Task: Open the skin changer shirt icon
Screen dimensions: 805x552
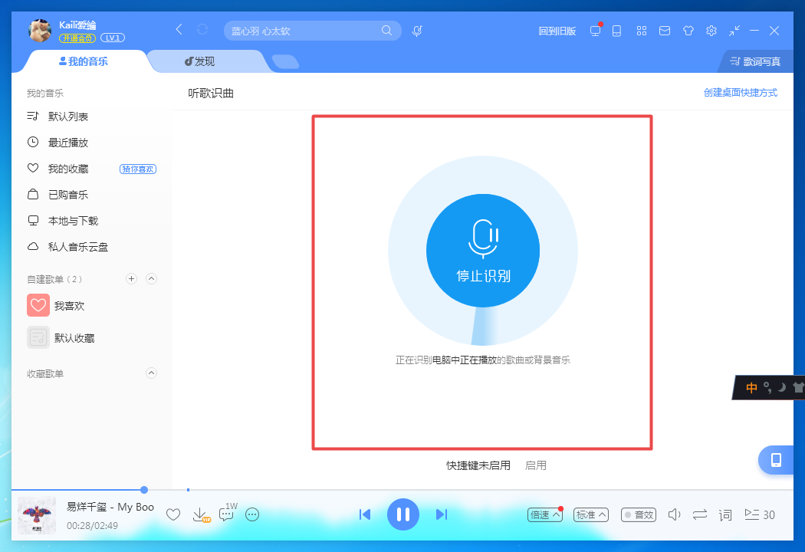Action: pos(688,31)
